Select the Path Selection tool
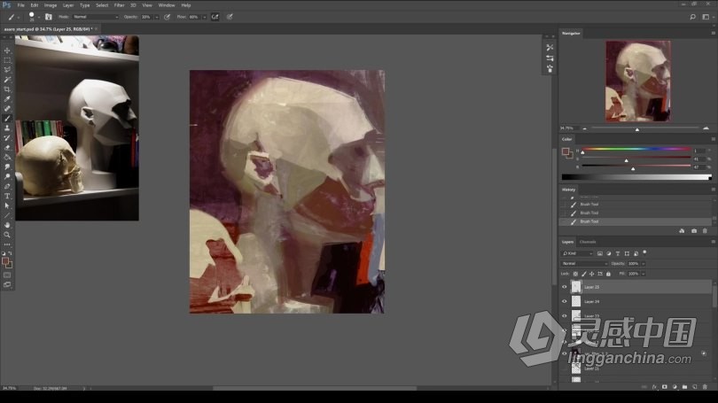 (7, 205)
